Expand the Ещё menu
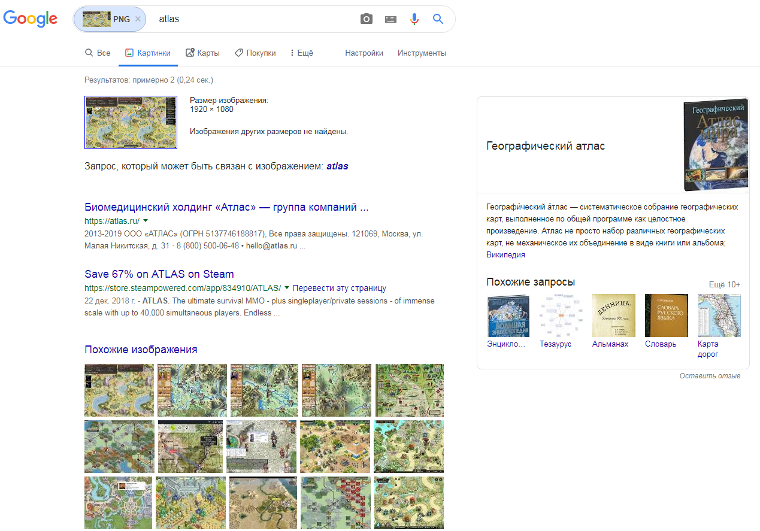This screenshot has height=531, width=760. pyautogui.click(x=302, y=53)
